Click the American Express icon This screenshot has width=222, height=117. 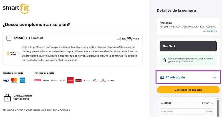pos(22,80)
